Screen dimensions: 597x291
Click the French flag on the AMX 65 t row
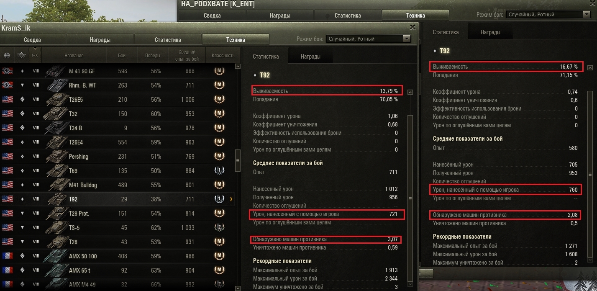(7, 270)
